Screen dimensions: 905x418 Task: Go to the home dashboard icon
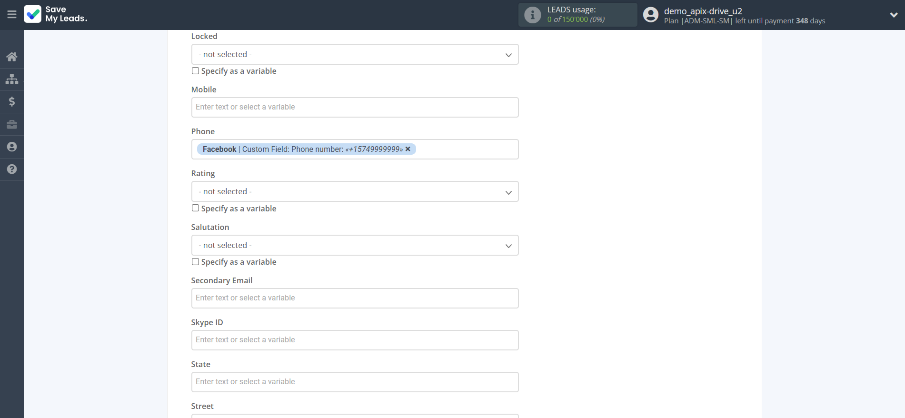[x=12, y=57]
